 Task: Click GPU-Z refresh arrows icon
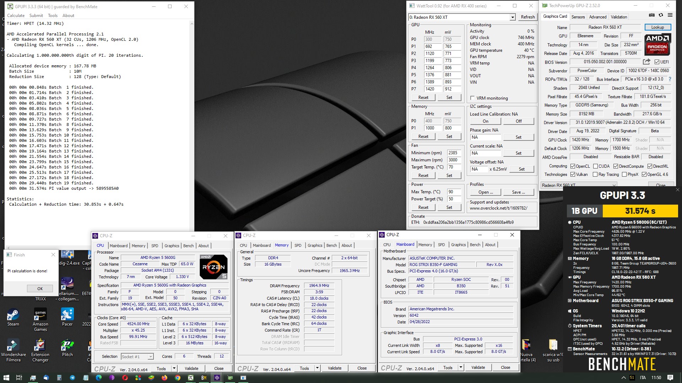pyautogui.click(x=661, y=15)
